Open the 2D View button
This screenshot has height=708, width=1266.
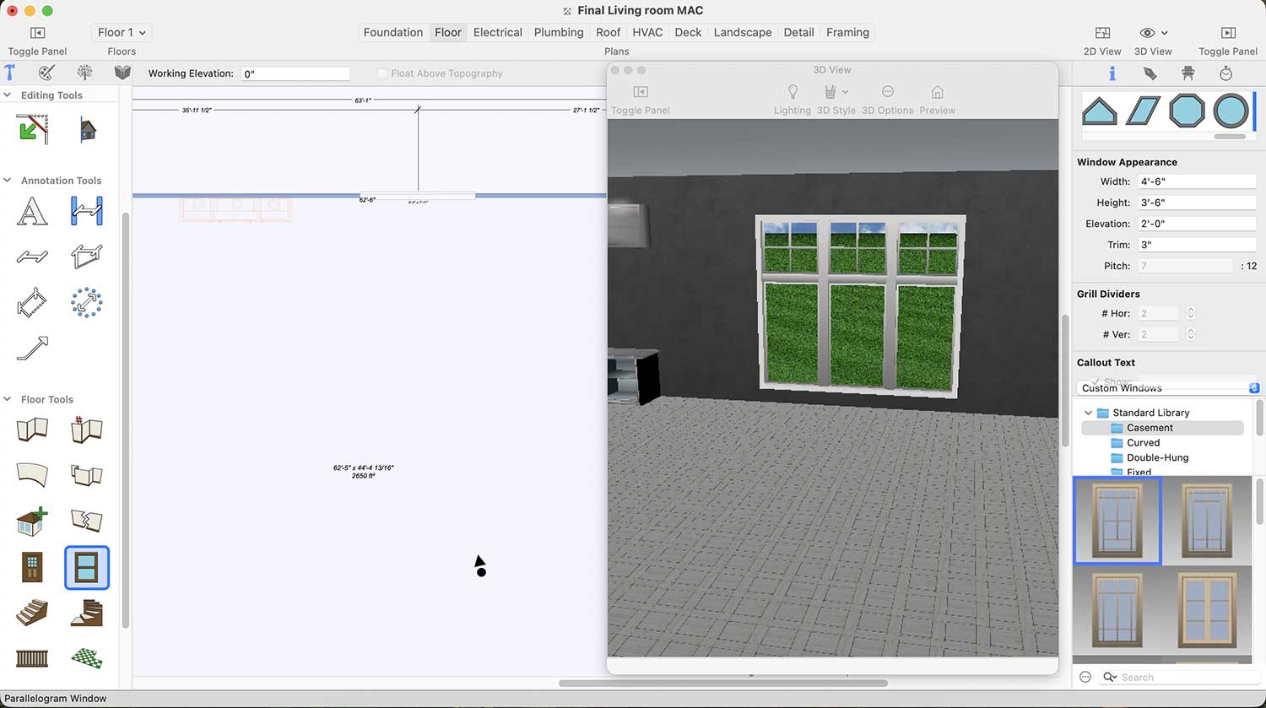click(1102, 33)
